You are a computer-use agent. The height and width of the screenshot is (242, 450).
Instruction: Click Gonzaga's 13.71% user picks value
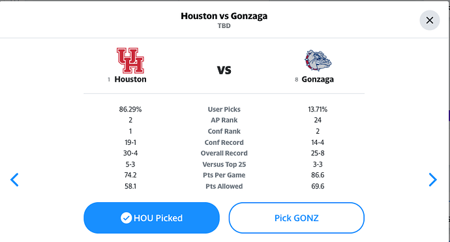click(x=318, y=110)
